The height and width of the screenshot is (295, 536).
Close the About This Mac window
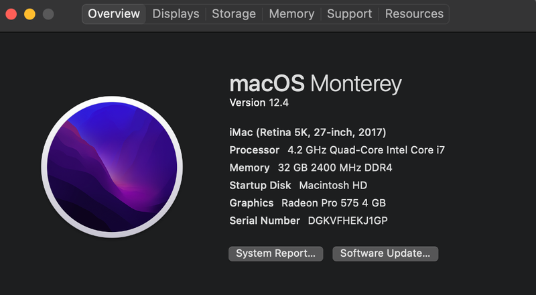(x=11, y=13)
